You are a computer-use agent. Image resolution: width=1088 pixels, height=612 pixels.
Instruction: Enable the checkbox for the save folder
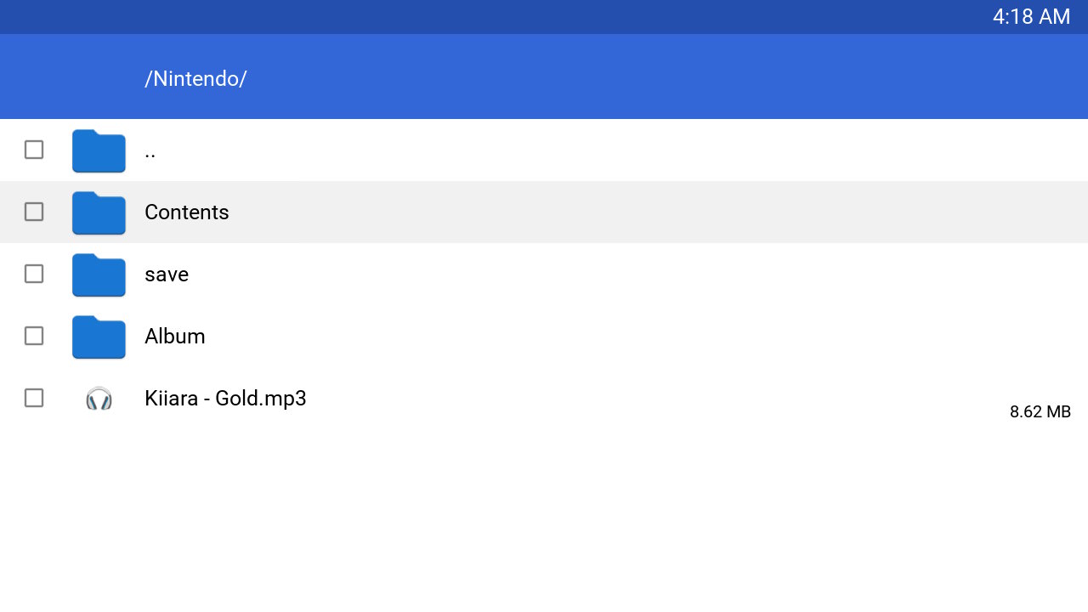34,274
